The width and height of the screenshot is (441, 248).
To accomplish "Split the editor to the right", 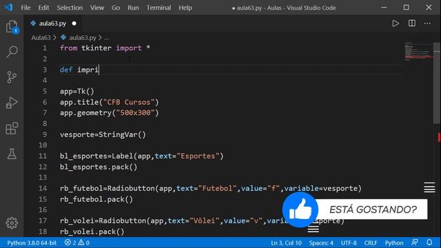I will pos(412,23).
